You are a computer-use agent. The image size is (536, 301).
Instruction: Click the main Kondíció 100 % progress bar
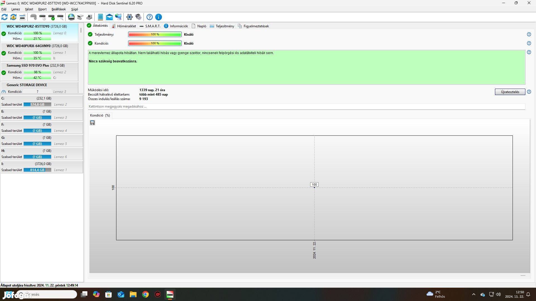[155, 43]
